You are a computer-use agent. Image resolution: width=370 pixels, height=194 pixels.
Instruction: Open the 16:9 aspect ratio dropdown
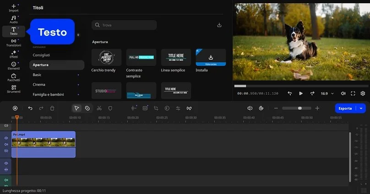[x=326, y=93]
